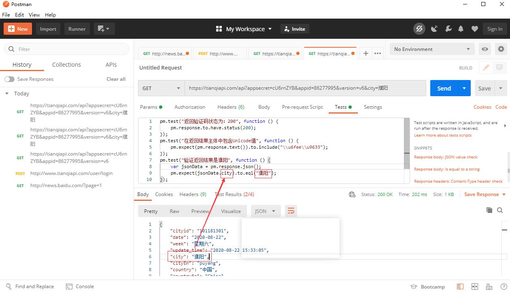
Task: Open the Save button dropdown arrow
Action: tap(501, 88)
